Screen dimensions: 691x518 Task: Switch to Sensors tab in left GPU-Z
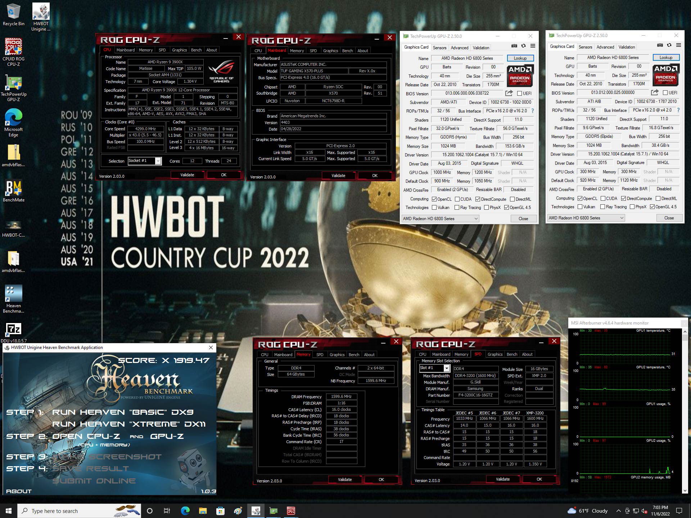pos(439,47)
